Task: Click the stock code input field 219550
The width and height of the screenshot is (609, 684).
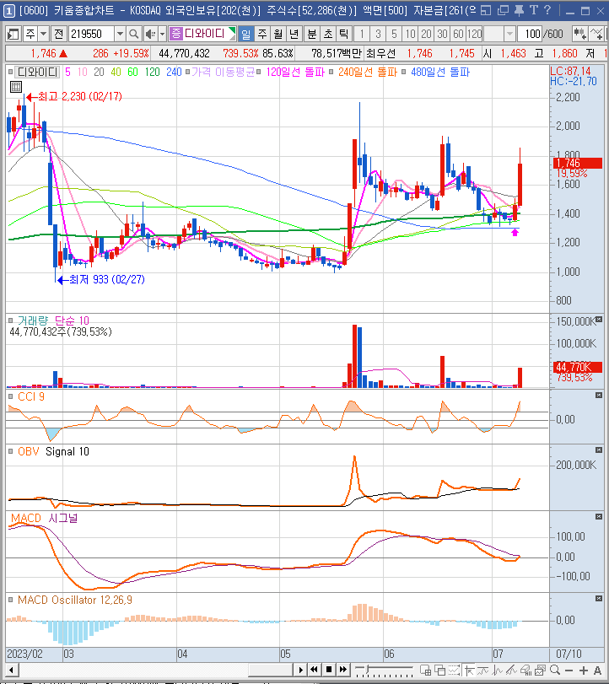Action: 91,34
